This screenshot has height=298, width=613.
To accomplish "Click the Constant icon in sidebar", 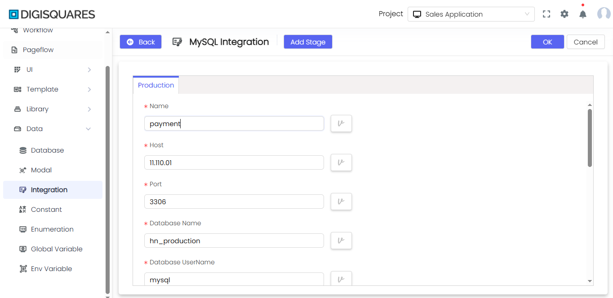I will 23,210.
